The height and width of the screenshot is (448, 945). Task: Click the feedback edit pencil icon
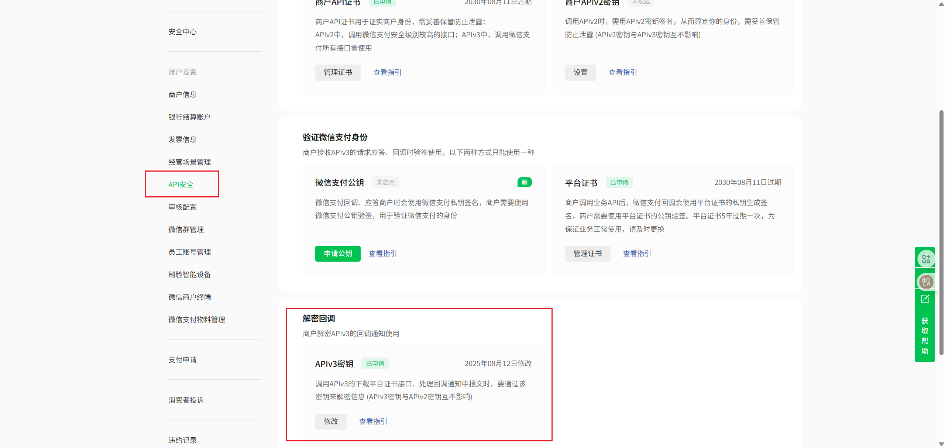(x=925, y=299)
